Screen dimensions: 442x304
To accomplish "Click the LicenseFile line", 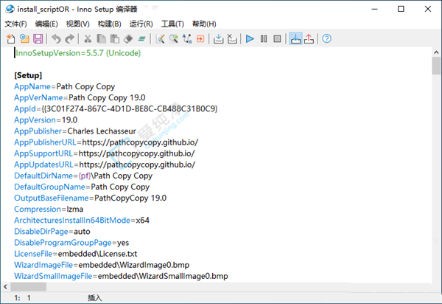I will [76, 254].
